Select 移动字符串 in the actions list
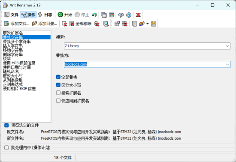236x162 pixels. click(x=26, y=50)
